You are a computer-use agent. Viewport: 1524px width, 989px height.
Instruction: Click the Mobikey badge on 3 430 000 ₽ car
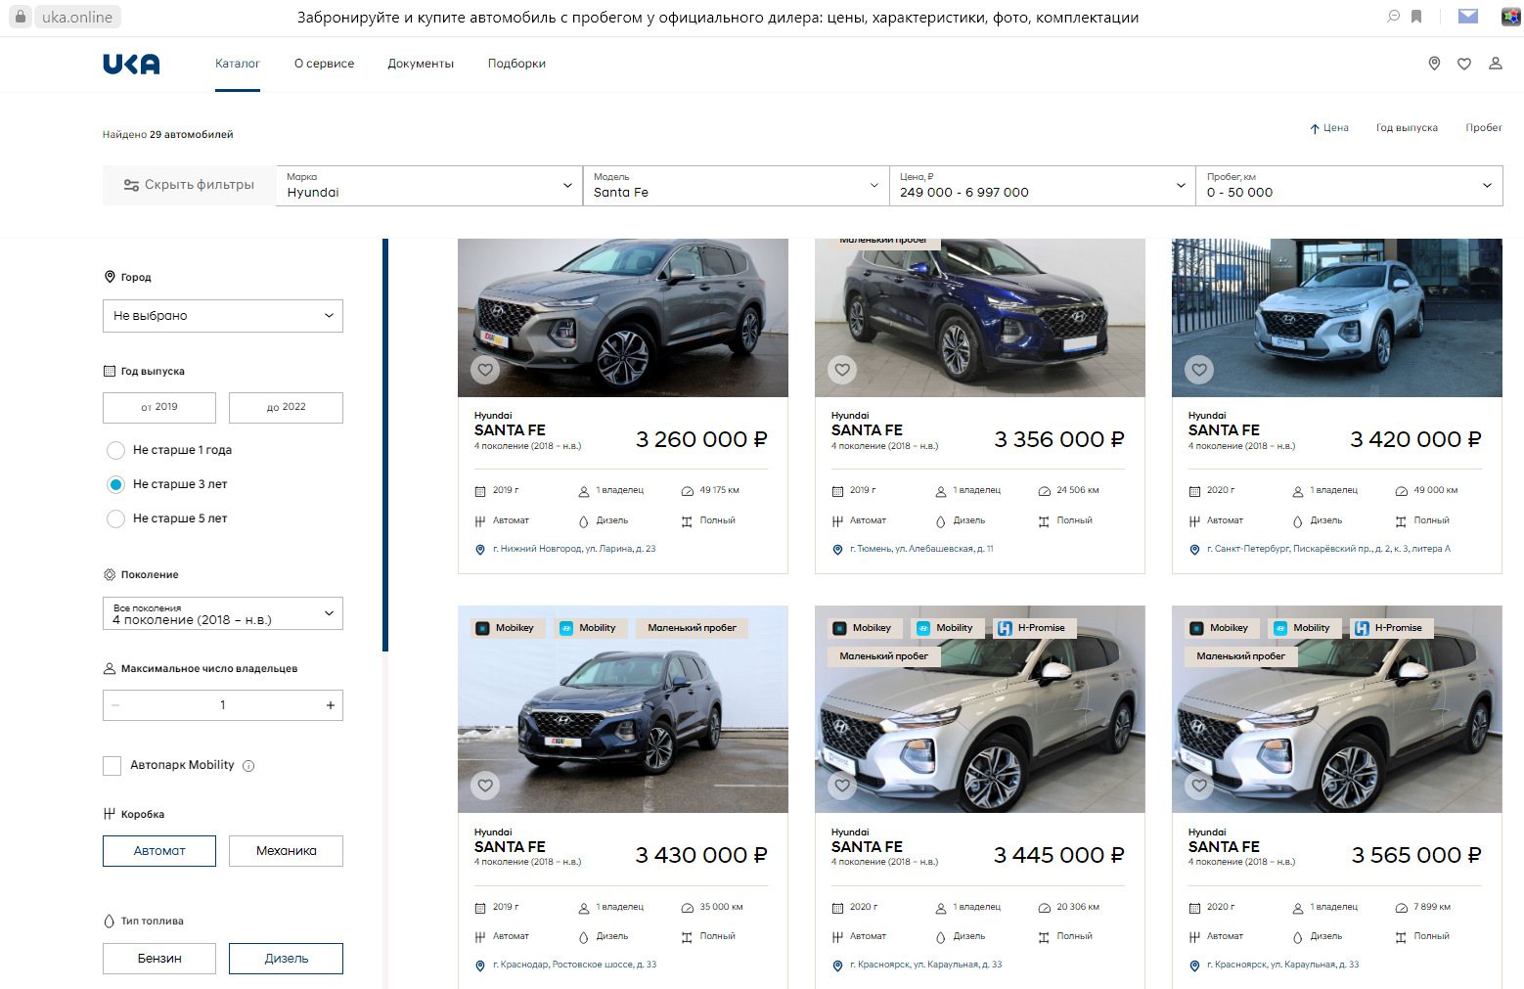coord(507,628)
